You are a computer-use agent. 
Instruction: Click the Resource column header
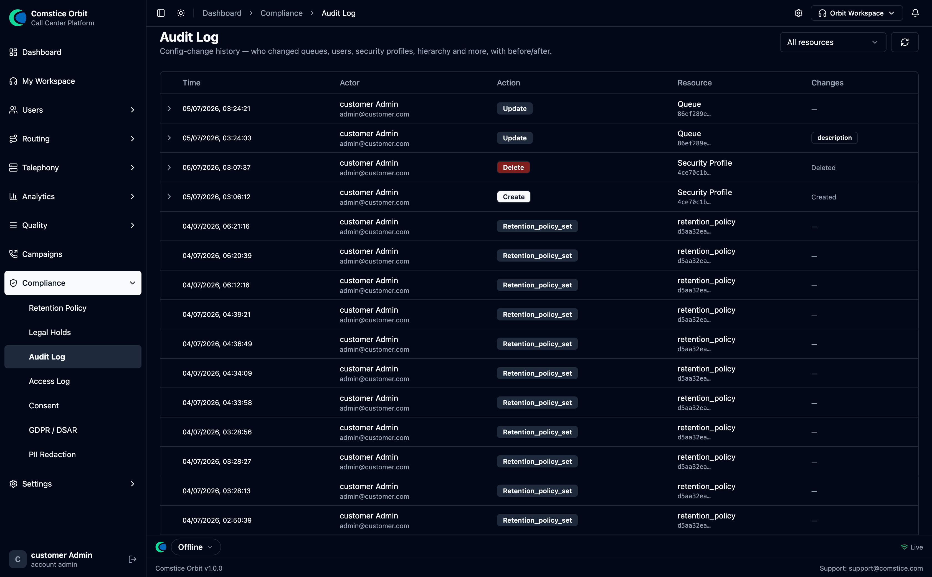tap(694, 82)
